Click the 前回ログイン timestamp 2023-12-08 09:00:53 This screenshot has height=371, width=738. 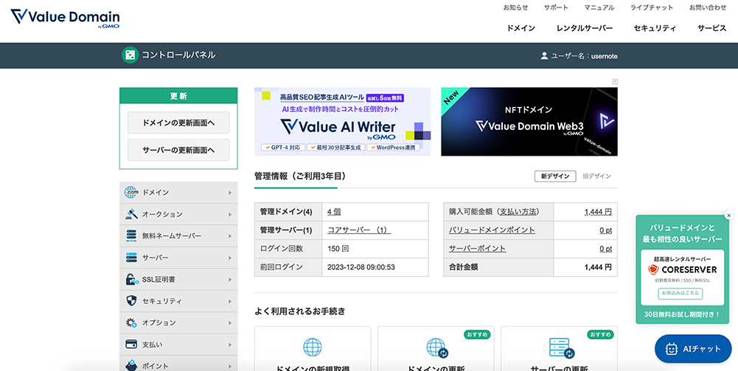click(x=361, y=267)
